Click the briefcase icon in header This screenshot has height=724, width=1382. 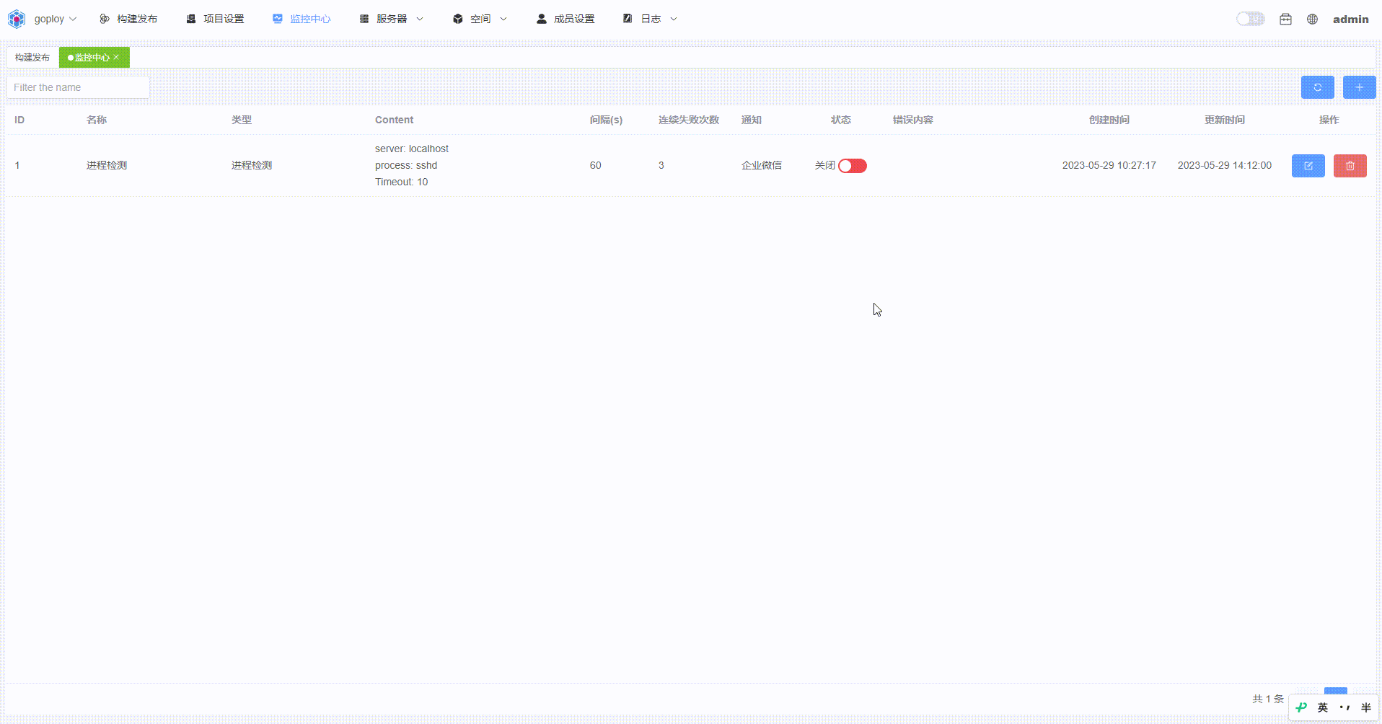(1285, 19)
